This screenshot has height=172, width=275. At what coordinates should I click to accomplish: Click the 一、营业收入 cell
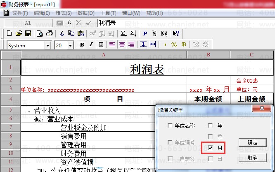(88, 110)
